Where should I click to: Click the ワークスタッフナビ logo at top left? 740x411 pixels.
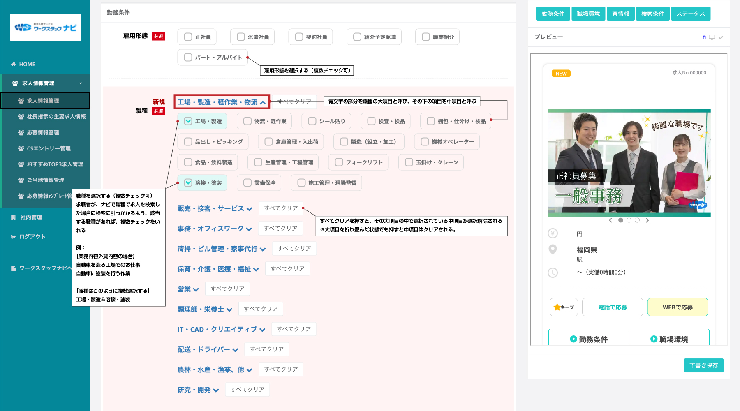[x=46, y=28]
